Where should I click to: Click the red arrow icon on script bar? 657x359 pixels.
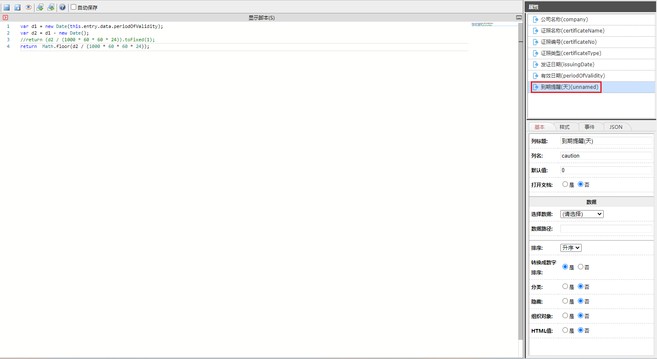tap(5, 18)
